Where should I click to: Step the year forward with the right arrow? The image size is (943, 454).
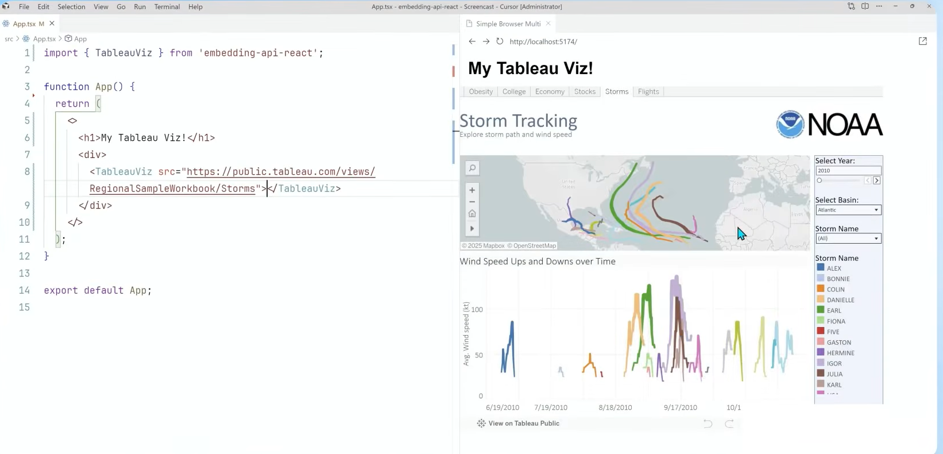tap(876, 180)
